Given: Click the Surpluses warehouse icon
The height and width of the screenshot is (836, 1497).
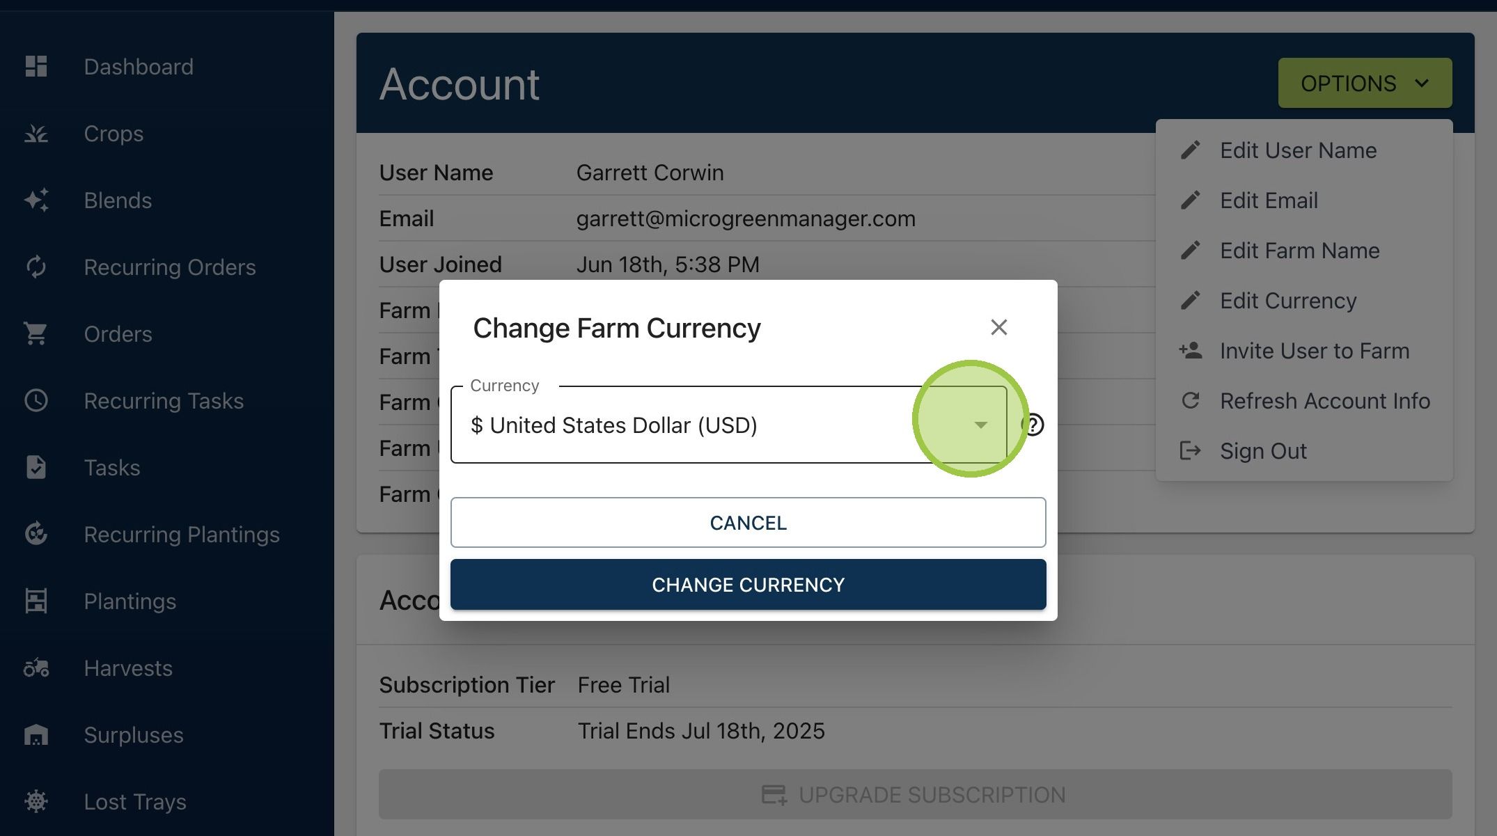Looking at the screenshot, I should point(36,735).
